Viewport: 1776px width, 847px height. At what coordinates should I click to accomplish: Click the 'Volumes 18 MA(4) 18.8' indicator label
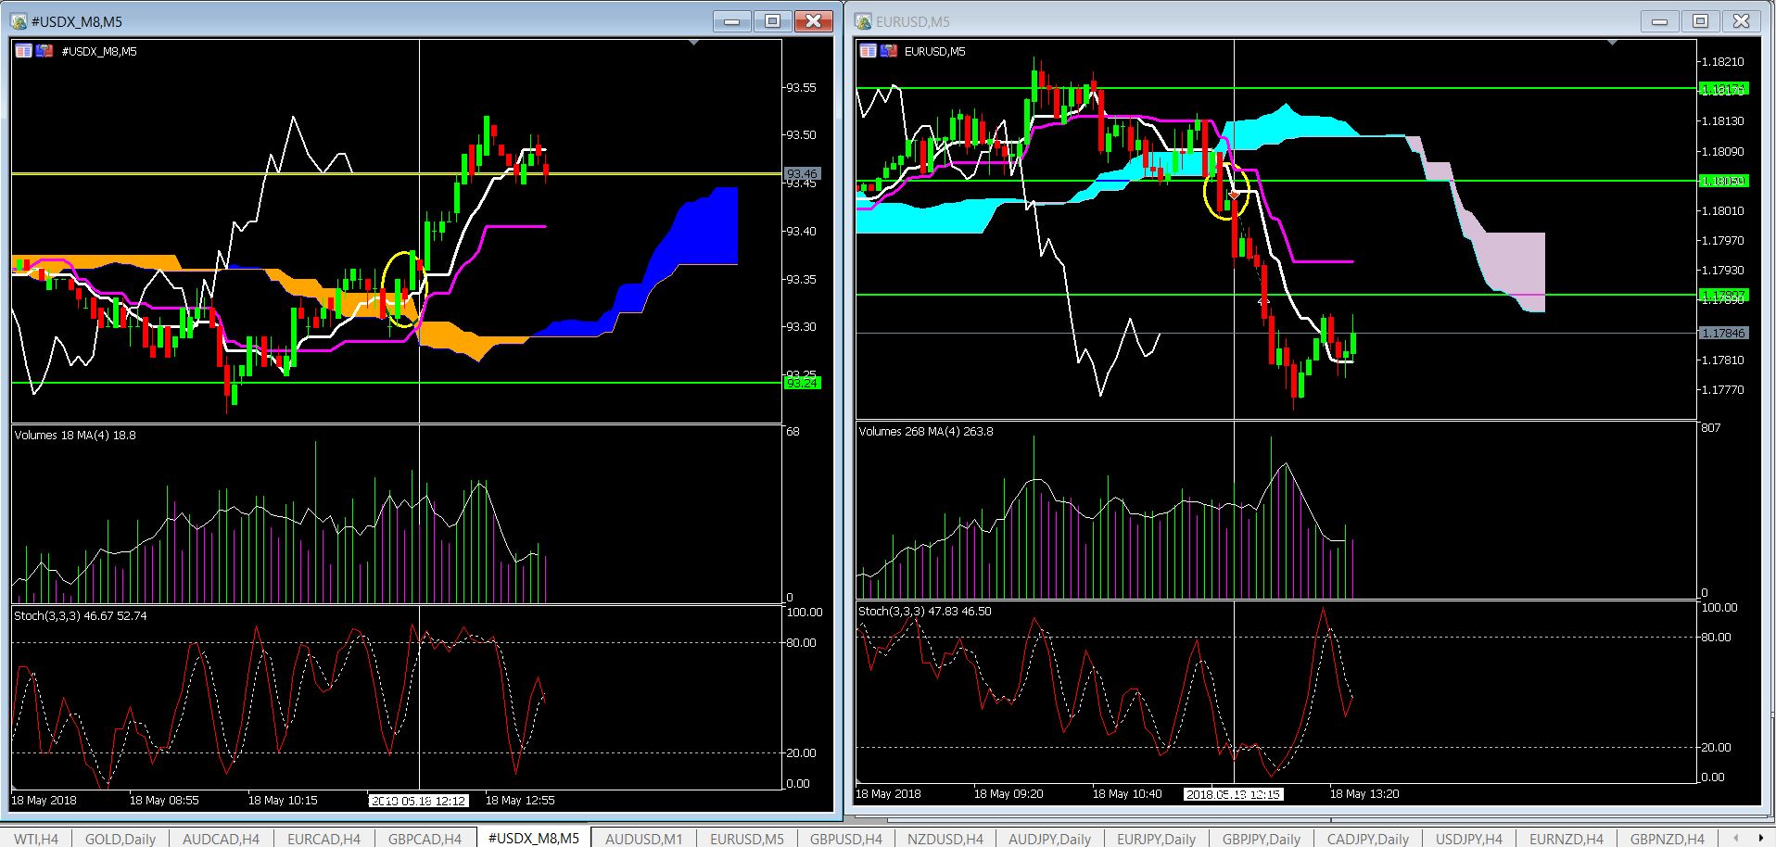tap(75, 436)
